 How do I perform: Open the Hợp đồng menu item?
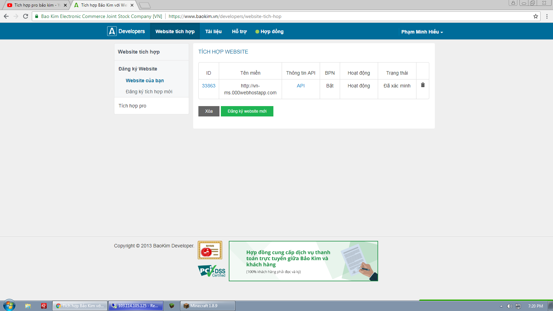coord(269,31)
